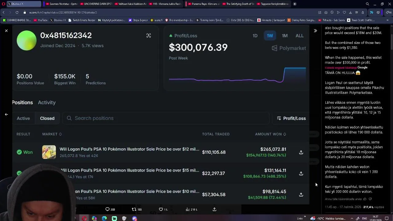The image size is (393, 221).
Task: Repost using the 155 retweet icon
Action: coord(136,209)
